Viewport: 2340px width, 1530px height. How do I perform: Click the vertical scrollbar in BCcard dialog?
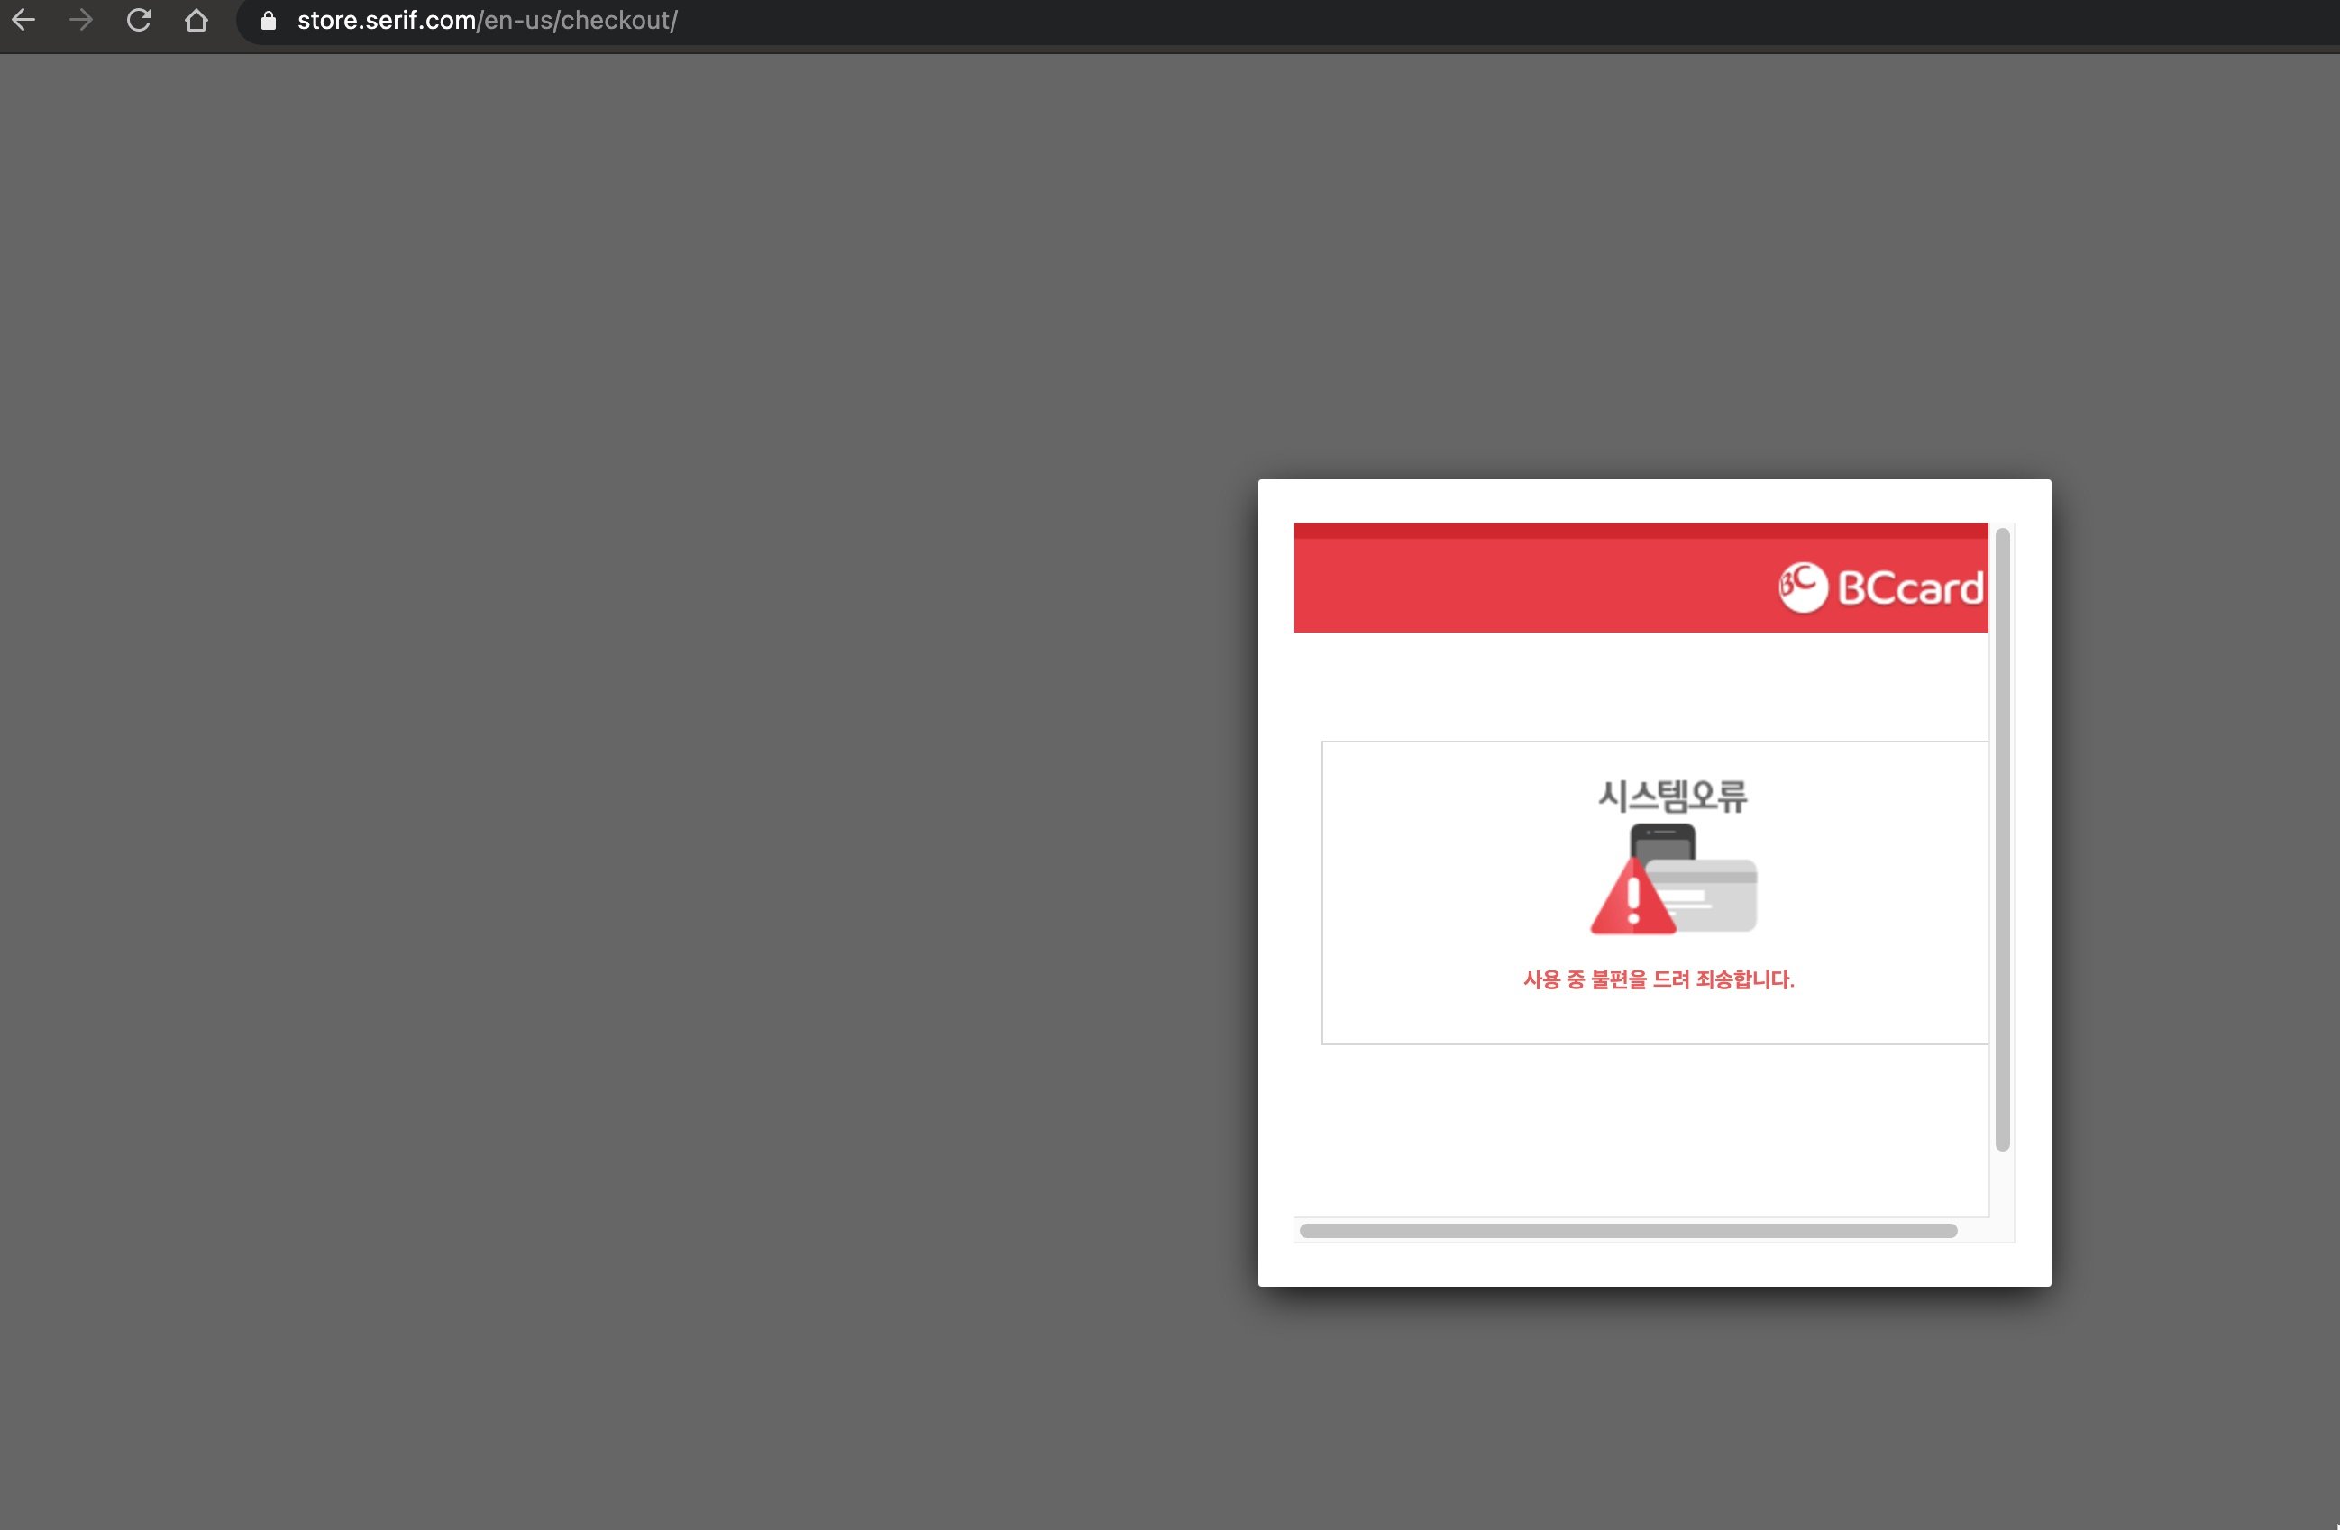(x=2002, y=839)
